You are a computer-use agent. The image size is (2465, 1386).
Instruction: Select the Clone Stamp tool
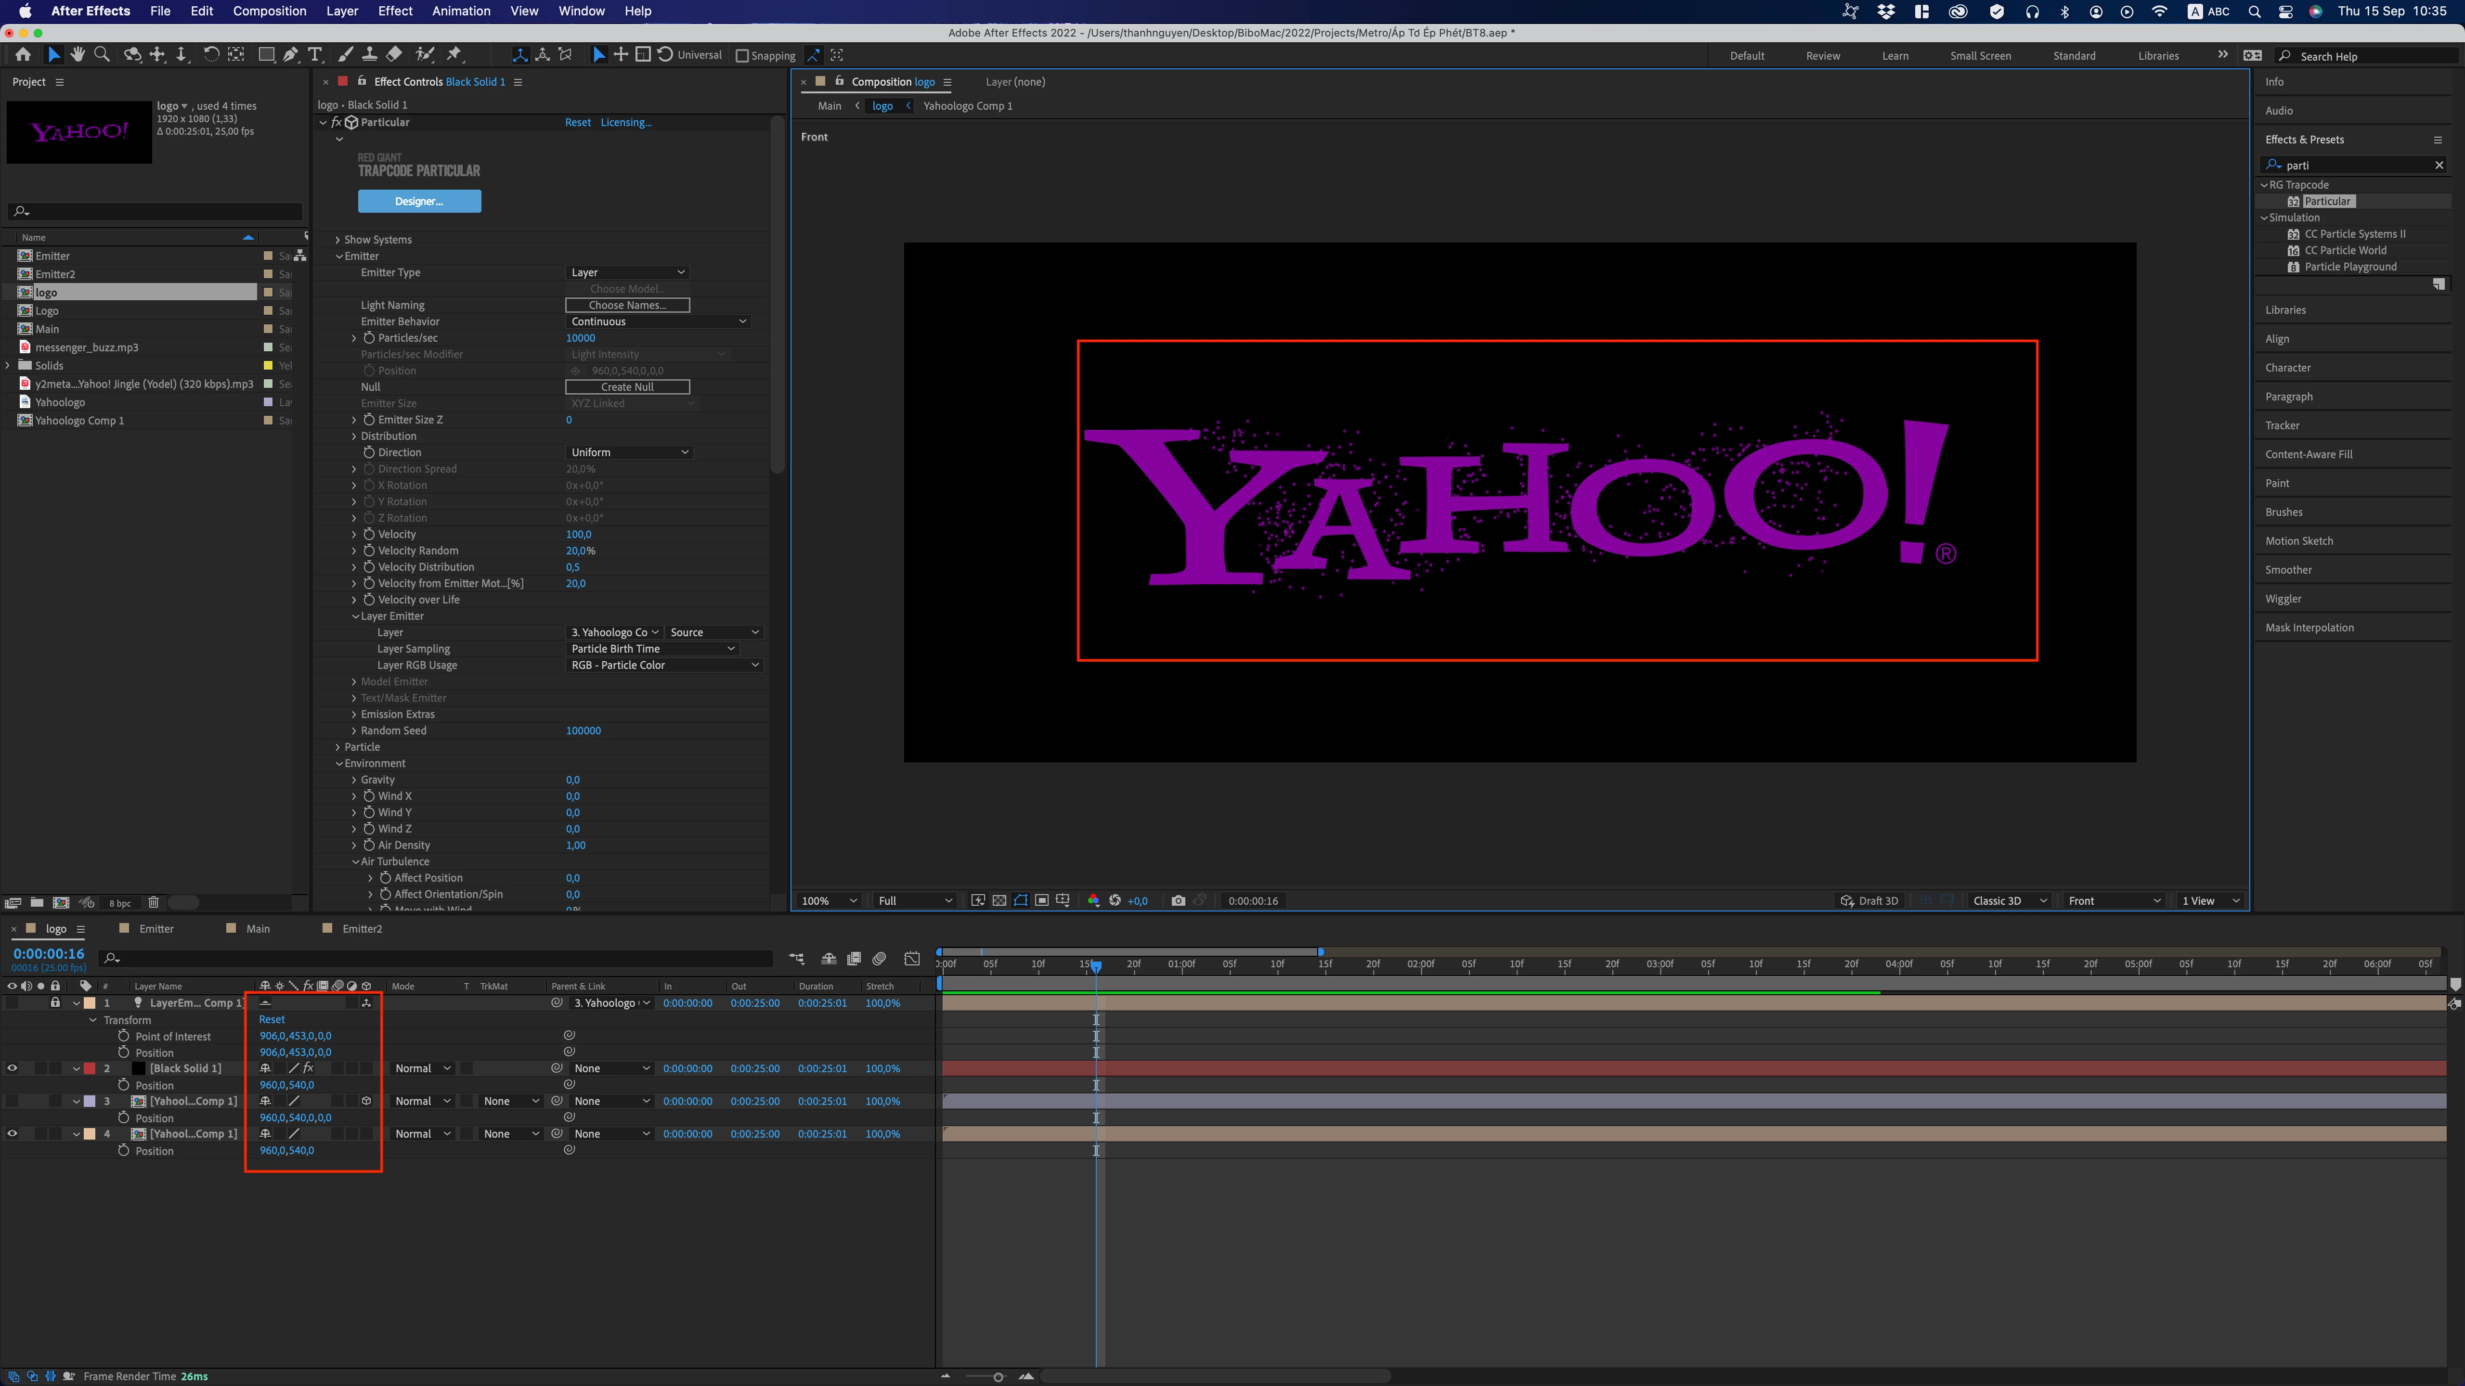(x=369, y=55)
